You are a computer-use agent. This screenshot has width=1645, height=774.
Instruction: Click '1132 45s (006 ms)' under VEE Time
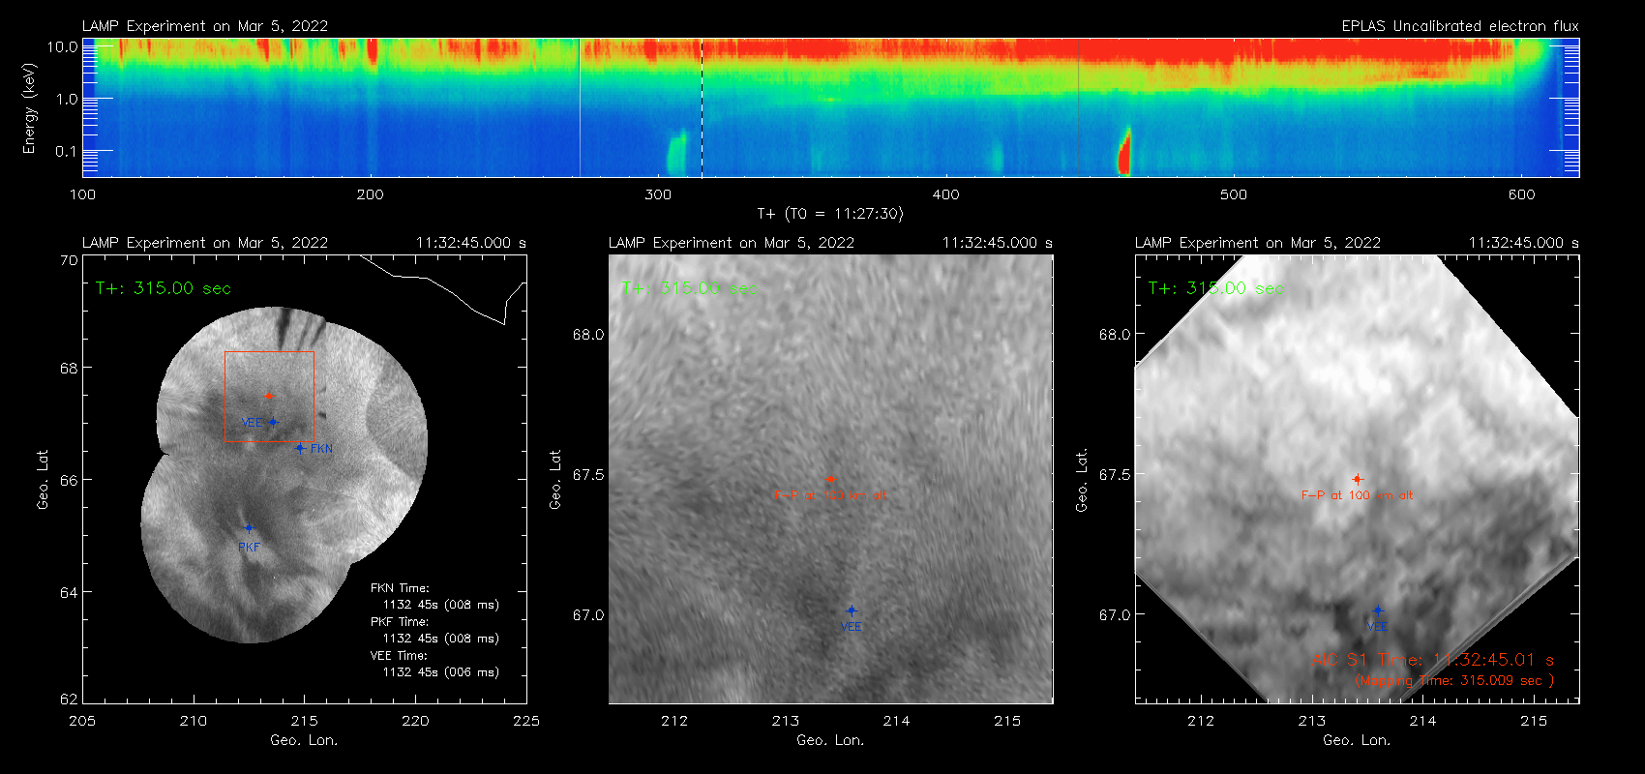point(441,672)
